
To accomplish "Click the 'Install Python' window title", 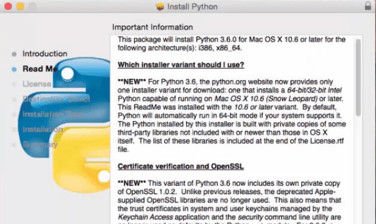I will click(x=192, y=7).
